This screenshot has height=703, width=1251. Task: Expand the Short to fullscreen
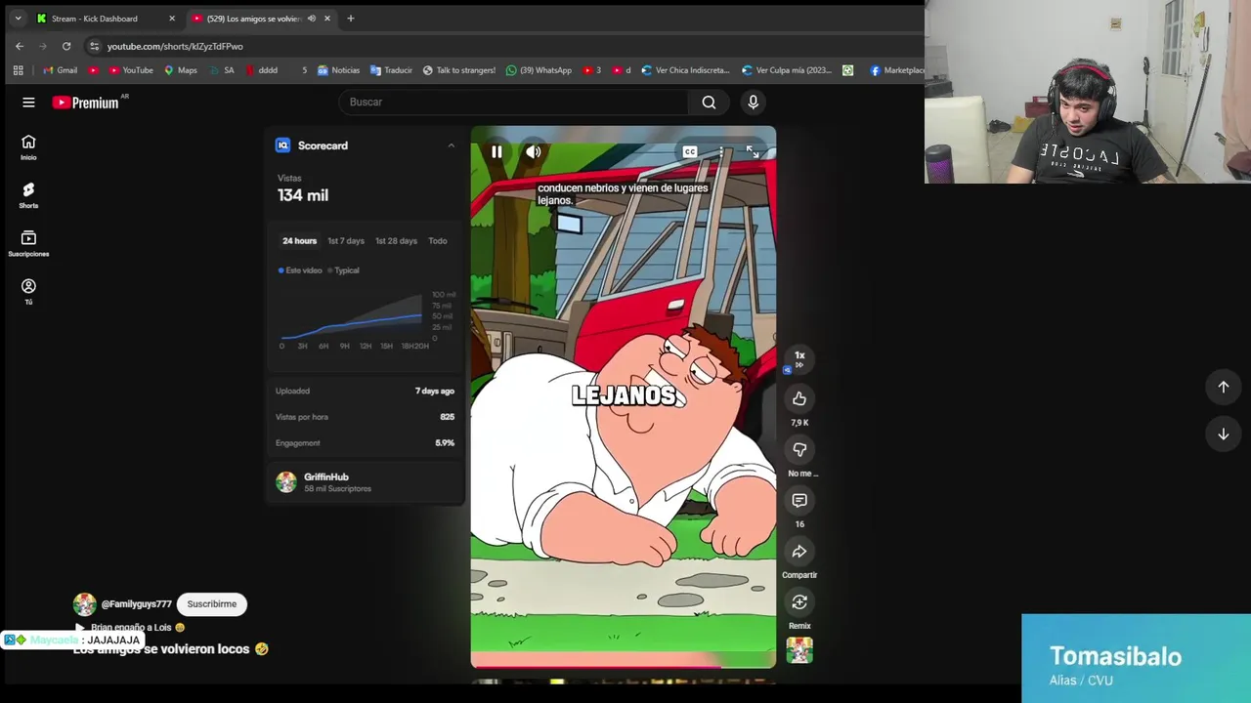pos(753,151)
